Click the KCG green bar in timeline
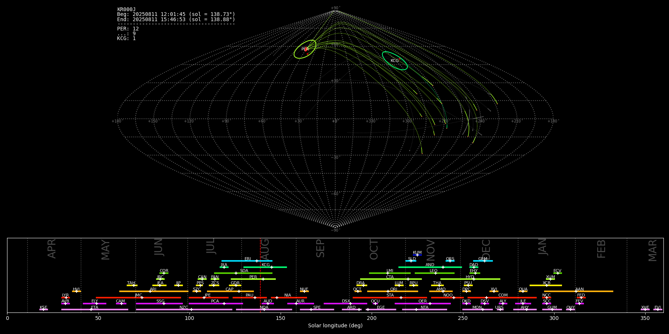The image size is (669, 334). (265, 267)
